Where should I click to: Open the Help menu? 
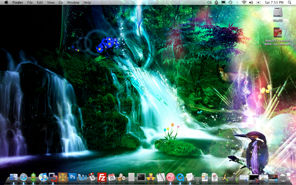pos(87,3)
